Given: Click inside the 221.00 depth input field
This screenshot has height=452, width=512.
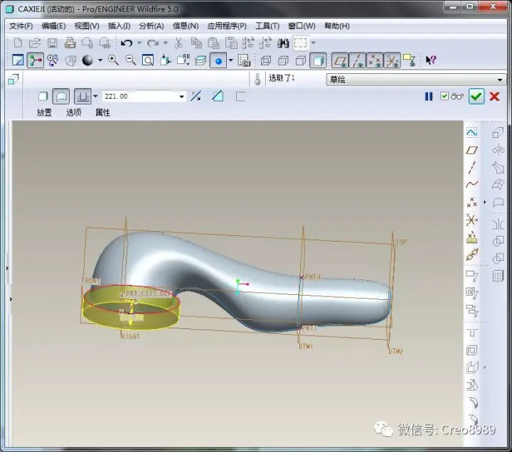Looking at the screenshot, I should tap(140, 96).
